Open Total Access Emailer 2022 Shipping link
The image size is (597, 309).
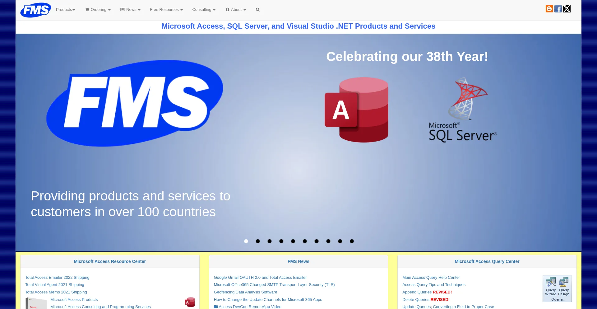(x=57, y=277)
